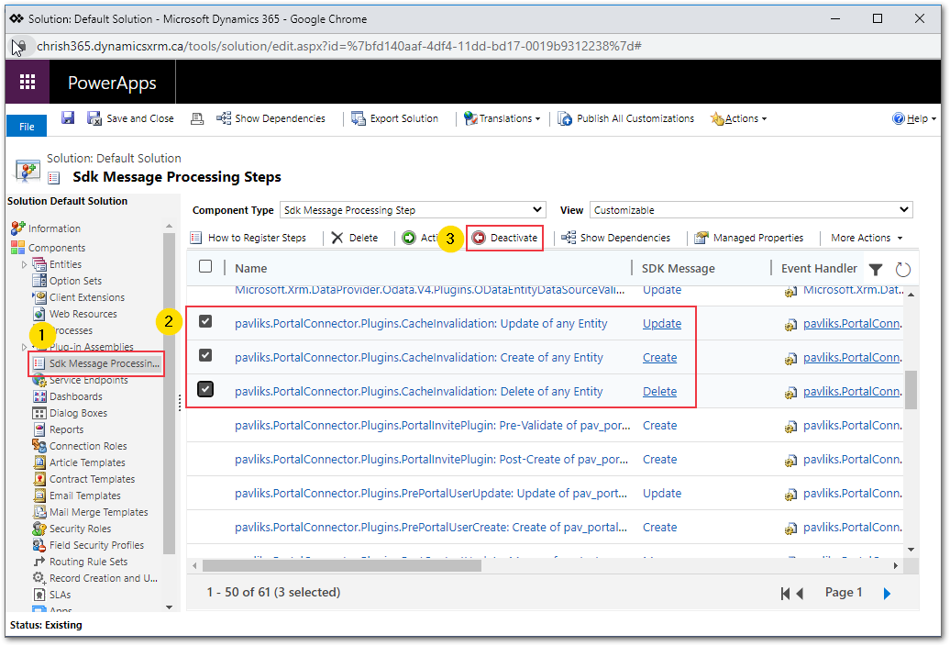Viewport: 950px width, 646px height.
Task: Open PortalInvitePlugin: Post-Create step
Action: (431, 460)
